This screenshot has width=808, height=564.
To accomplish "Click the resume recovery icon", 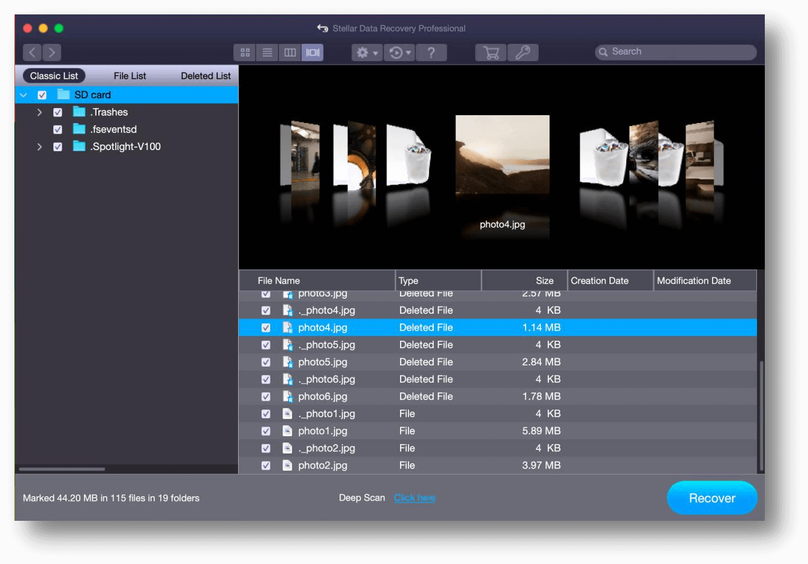I will 396,52.
